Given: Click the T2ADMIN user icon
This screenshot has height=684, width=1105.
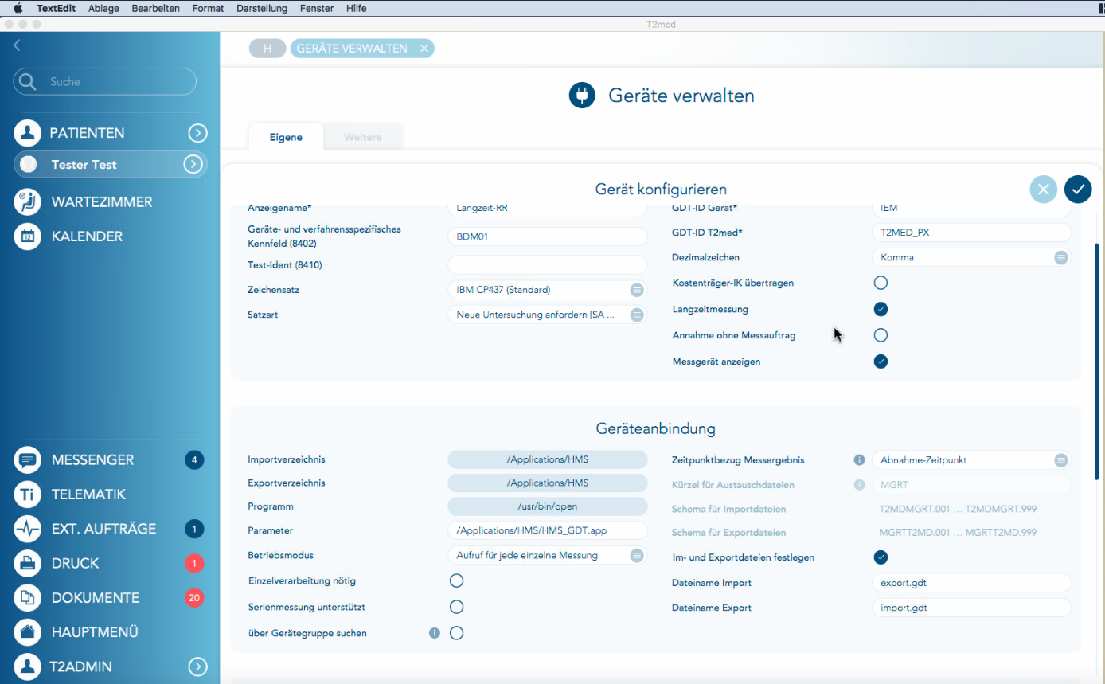Looking at the screenshot, I should point(27,666).
